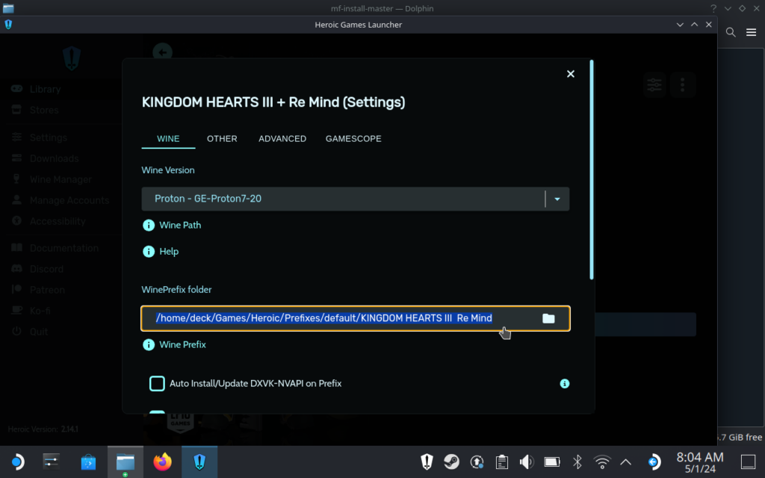Image resolution: width=765 pixels, height=478 pixels.
Task: Switch to Heroic Games Launcher taskbar entry
Action: tap(199, 462)
